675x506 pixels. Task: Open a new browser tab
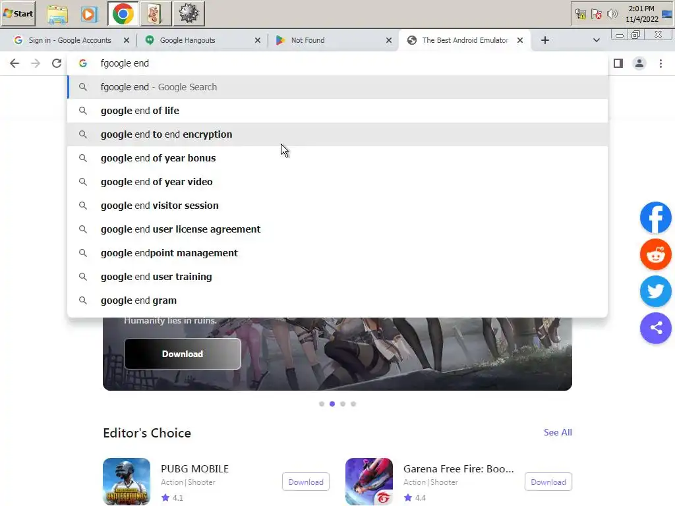[544, 40]
